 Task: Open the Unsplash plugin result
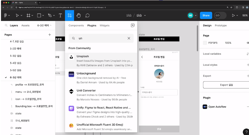point(101,61)
